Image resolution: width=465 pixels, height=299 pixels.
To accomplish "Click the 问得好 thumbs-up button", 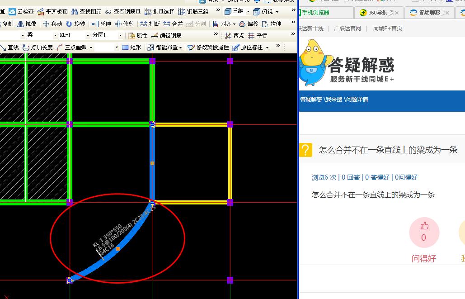I will click(424, 233).
